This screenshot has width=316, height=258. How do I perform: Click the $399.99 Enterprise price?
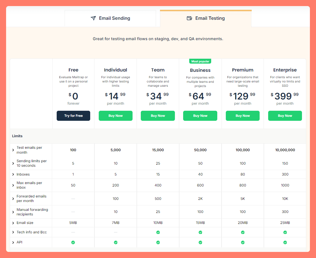[x=285, y=96]
